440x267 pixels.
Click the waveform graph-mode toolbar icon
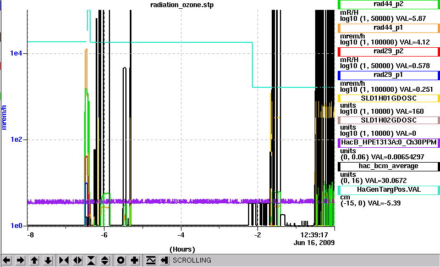tap(151, 260)
